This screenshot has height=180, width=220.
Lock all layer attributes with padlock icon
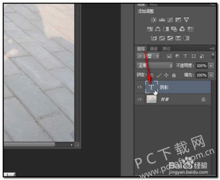coord(174,75)
